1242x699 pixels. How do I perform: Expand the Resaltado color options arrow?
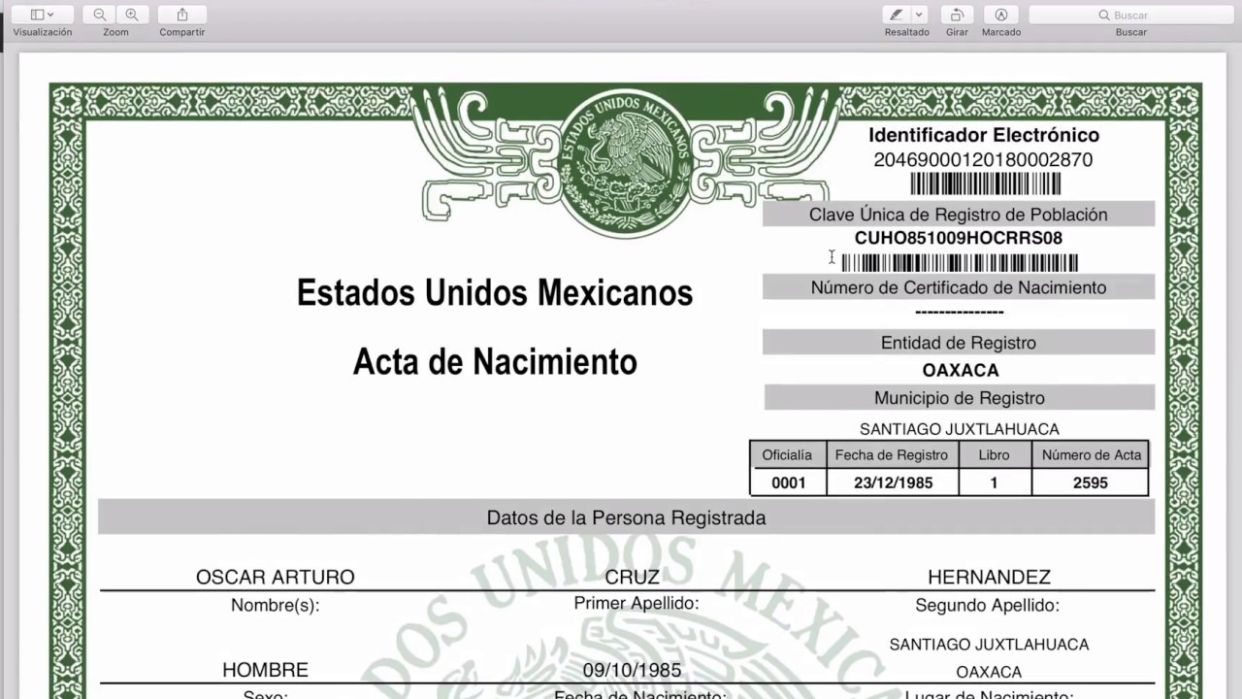920,15
